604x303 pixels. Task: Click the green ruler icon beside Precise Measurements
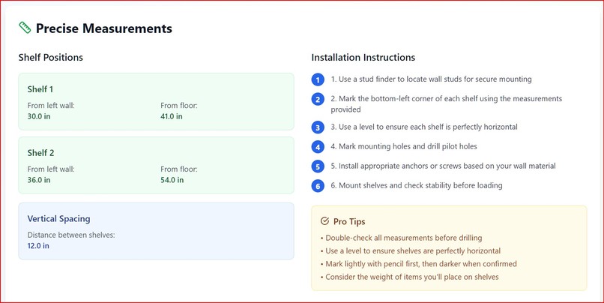click(x=25, y=28)
